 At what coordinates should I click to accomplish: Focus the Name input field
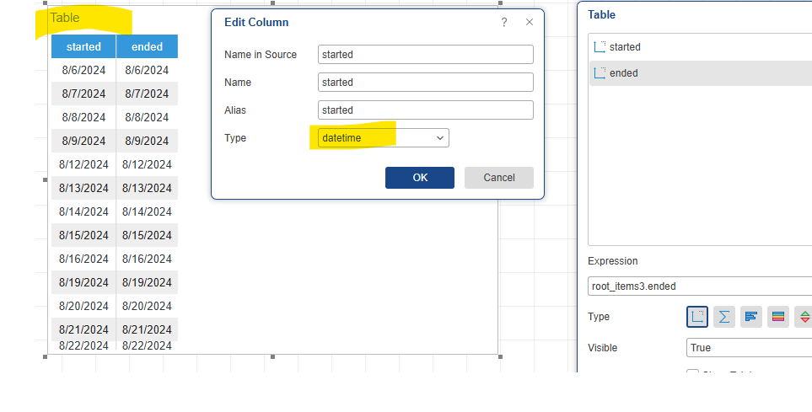[x=425, y=83]
